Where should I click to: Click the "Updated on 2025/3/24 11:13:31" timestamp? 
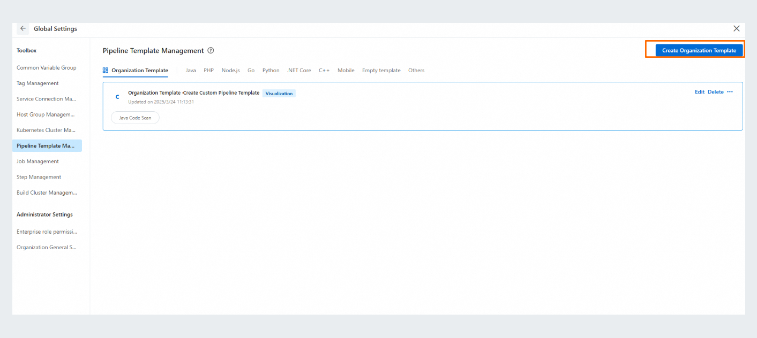(161, 102)
